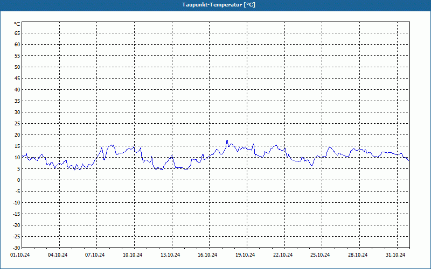Click the 07.10.24 date label
Viewport: 431px width, 269px height.
pyautogui.click(x=95, y=255)
